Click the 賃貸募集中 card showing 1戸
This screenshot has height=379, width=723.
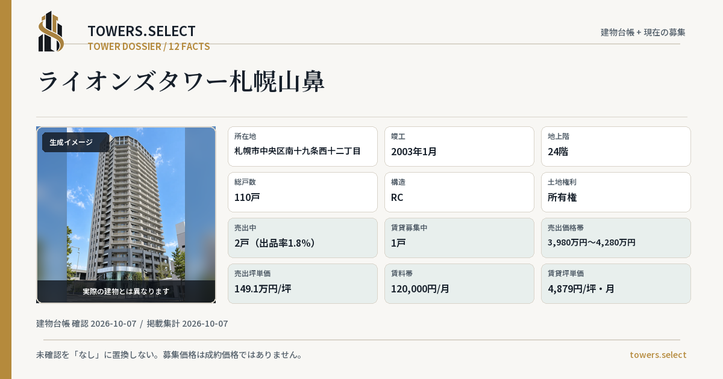[459, 238]
